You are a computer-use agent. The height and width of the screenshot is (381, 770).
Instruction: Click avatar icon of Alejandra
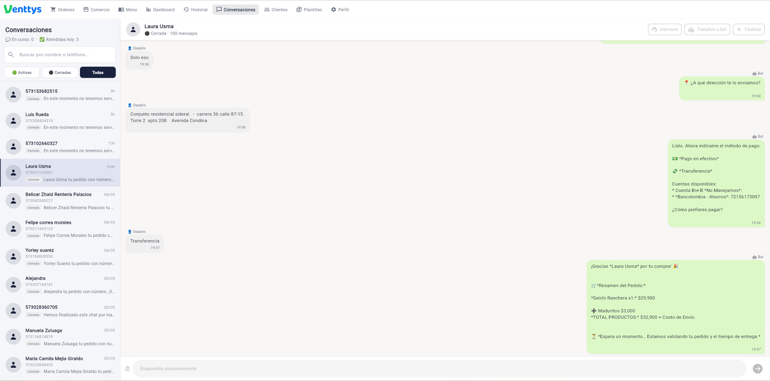(x=13, y=285)
